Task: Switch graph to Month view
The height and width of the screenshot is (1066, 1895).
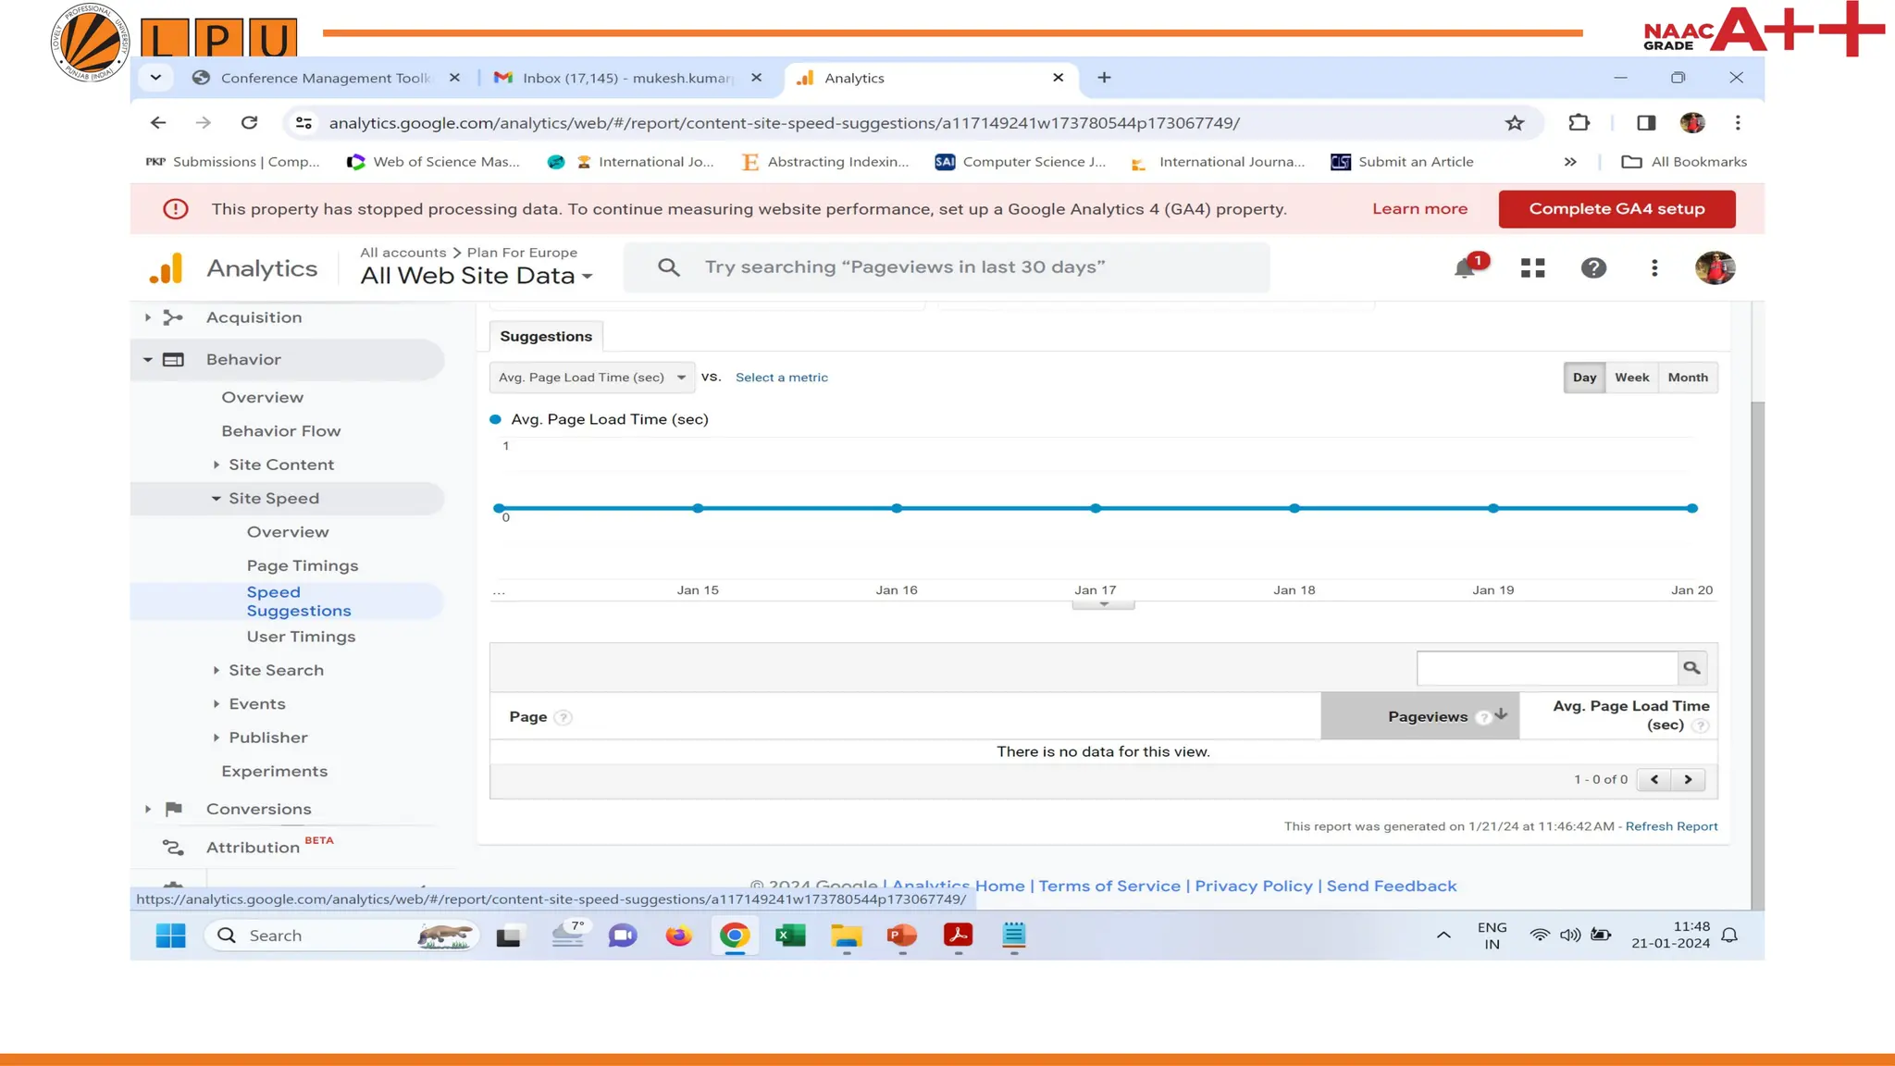Action: coord(1687,378)
